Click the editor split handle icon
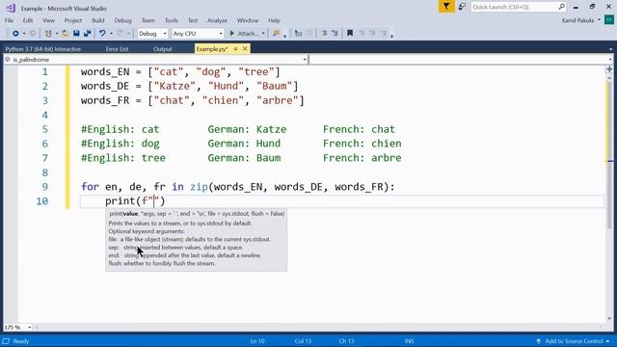Screen dimensions: 617x347 click(x=609, y=69)
